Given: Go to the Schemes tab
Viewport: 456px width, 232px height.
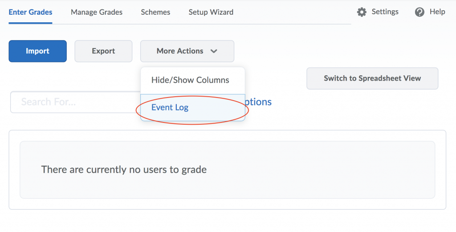Looking at the screenshot, I should (x=155, y=12).
